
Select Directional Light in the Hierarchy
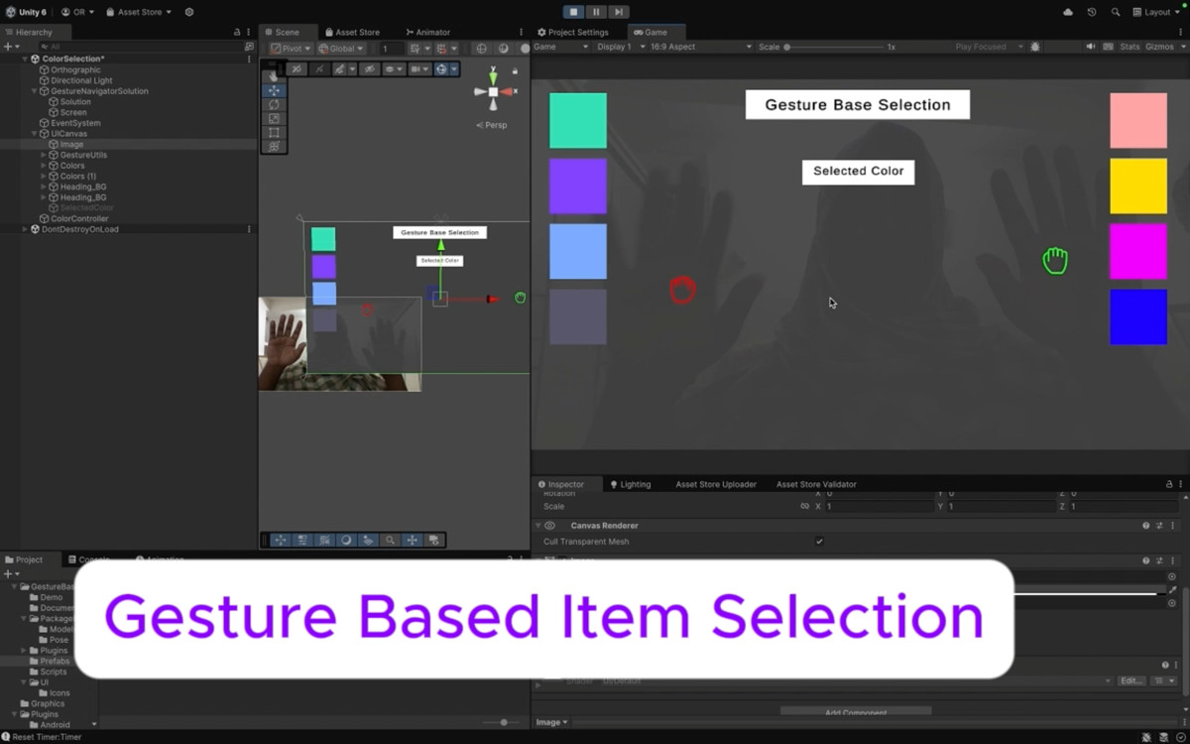(82, 80)
